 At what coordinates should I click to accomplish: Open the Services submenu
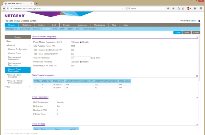tap(37, 29)
